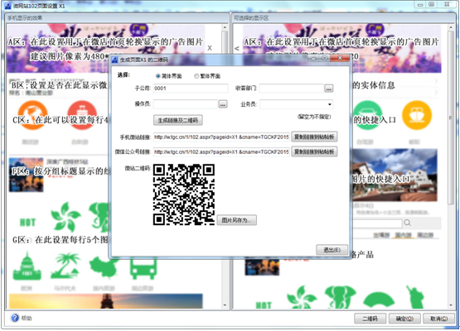Click the 微站二维码 QR code image
This screenshot has width=460, height=331.
tap(184, 194)
